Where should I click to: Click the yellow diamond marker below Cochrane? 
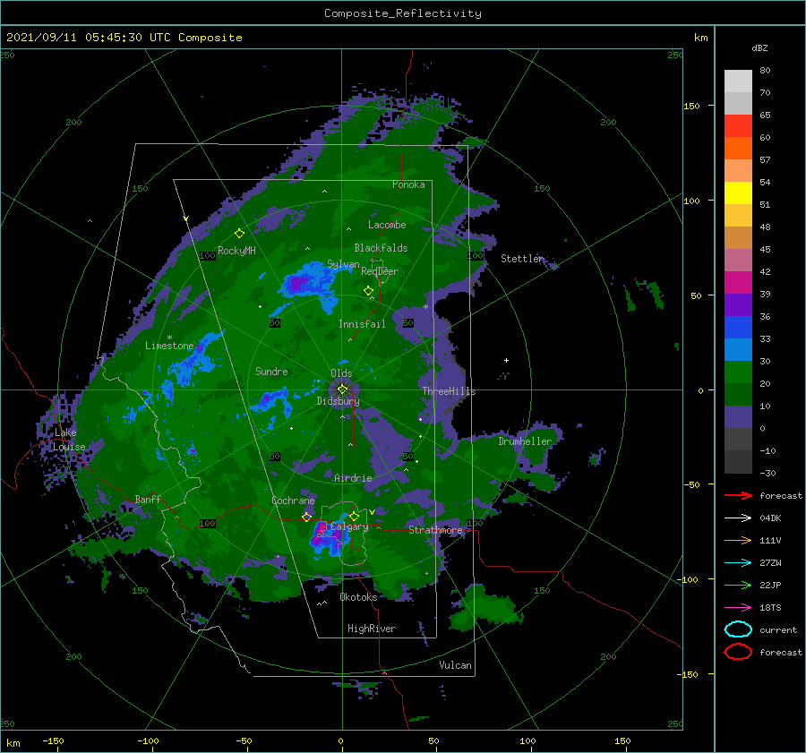(307, 517)
